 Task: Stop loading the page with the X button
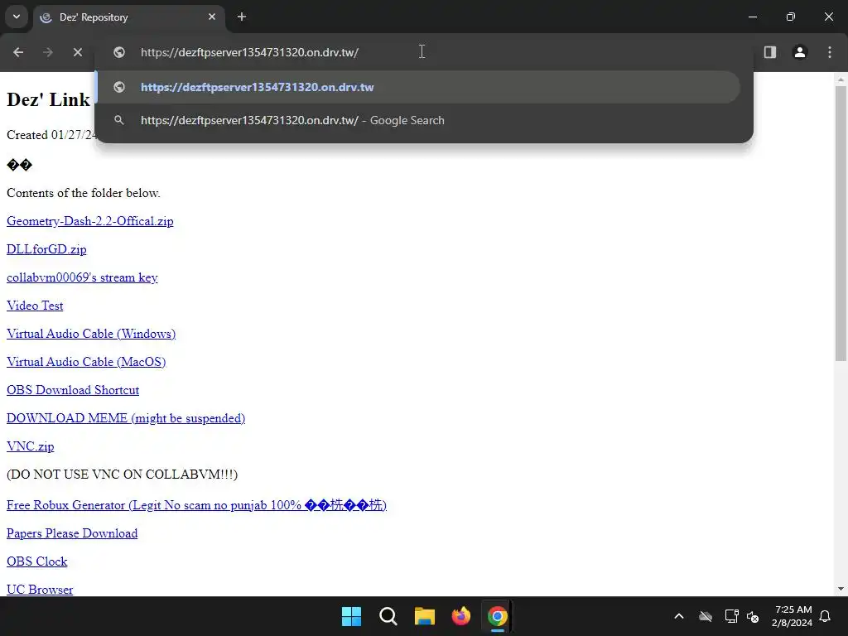[78, 52]
